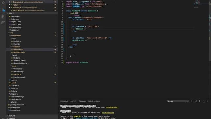Switch to the DEBUG CONSOLE tab
The height and width of the screenshot is (119, 211).
pos(94,101)
